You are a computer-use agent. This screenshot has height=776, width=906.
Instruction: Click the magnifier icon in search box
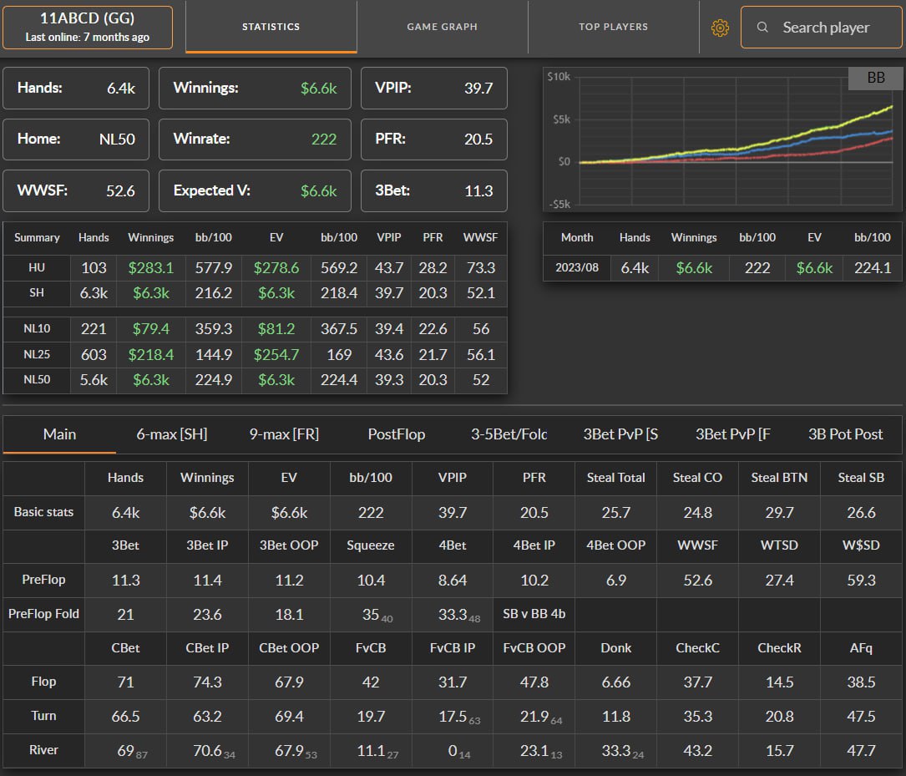click(762, 28)
